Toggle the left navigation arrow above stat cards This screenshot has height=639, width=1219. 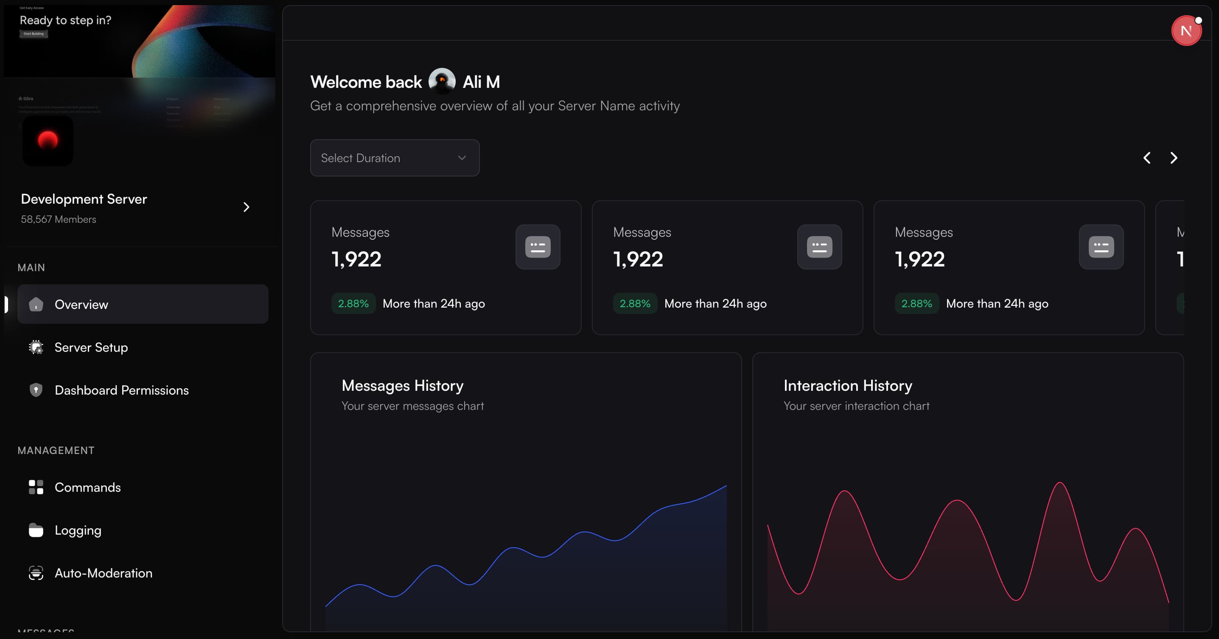[x=1147, y=157]
